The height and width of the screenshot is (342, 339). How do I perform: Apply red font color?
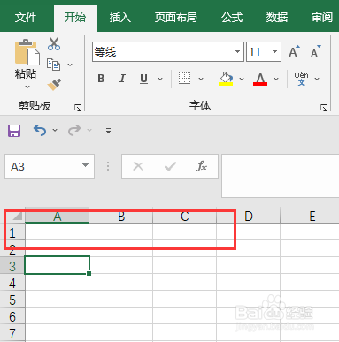tap(260, 79)
